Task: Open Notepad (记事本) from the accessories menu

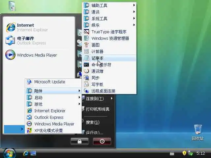Action: click(109, 58)
